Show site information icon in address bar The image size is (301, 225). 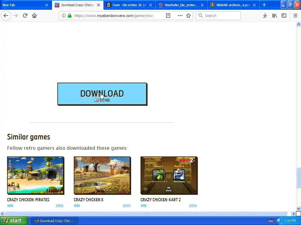tap(63, 16)
